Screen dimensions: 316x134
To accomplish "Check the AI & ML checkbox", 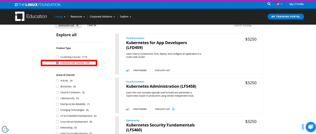I will click(x=57, y=81).
